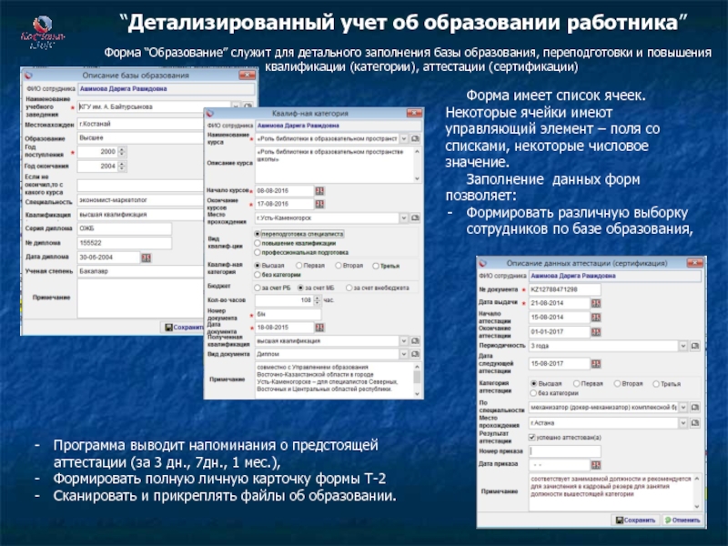Open reference list icon beside Полученная квалификация
This screenshot has width=728, height=546.
416,340
